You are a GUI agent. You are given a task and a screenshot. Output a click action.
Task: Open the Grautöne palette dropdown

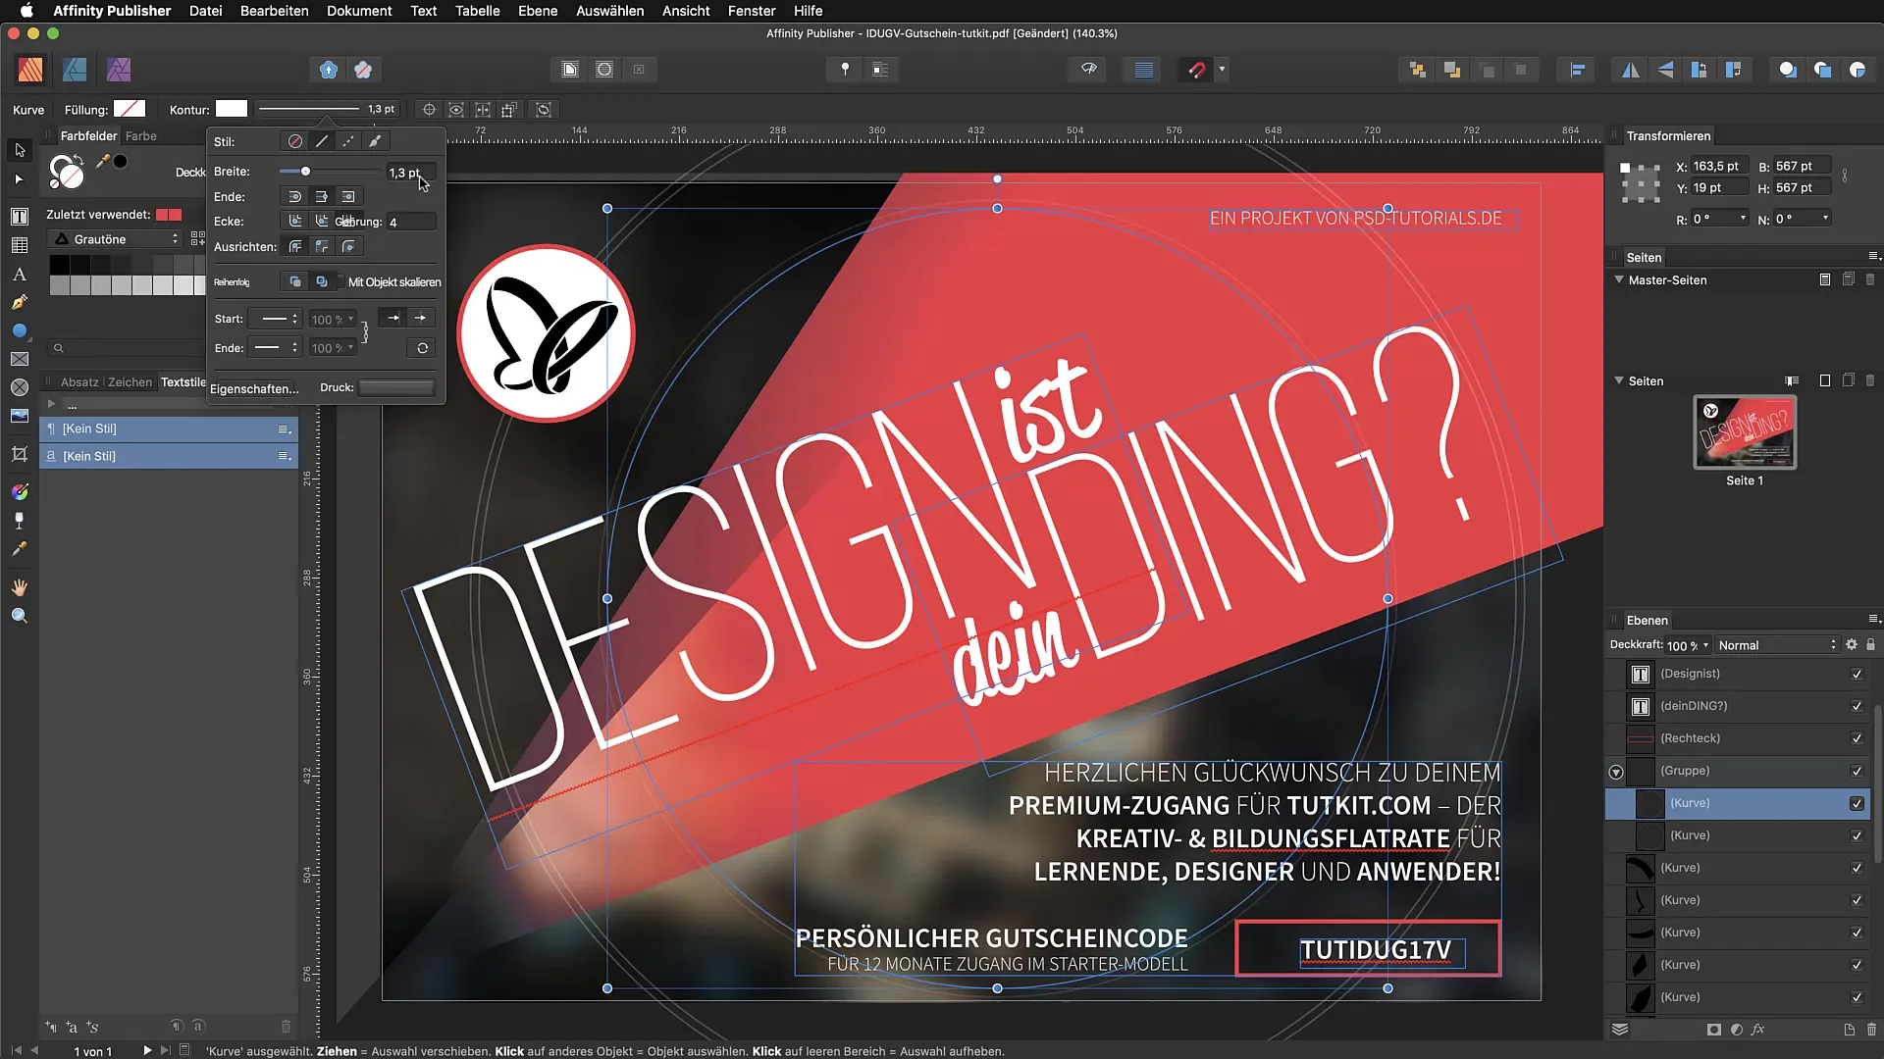pyautogui.click(x=116, y=239)
